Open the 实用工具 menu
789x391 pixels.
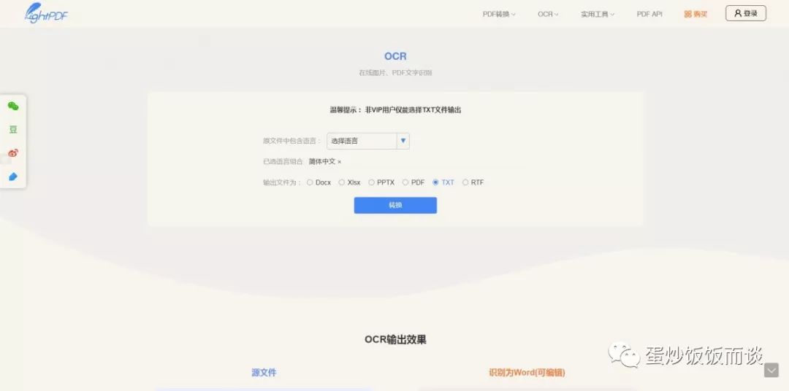coord(598,14)
